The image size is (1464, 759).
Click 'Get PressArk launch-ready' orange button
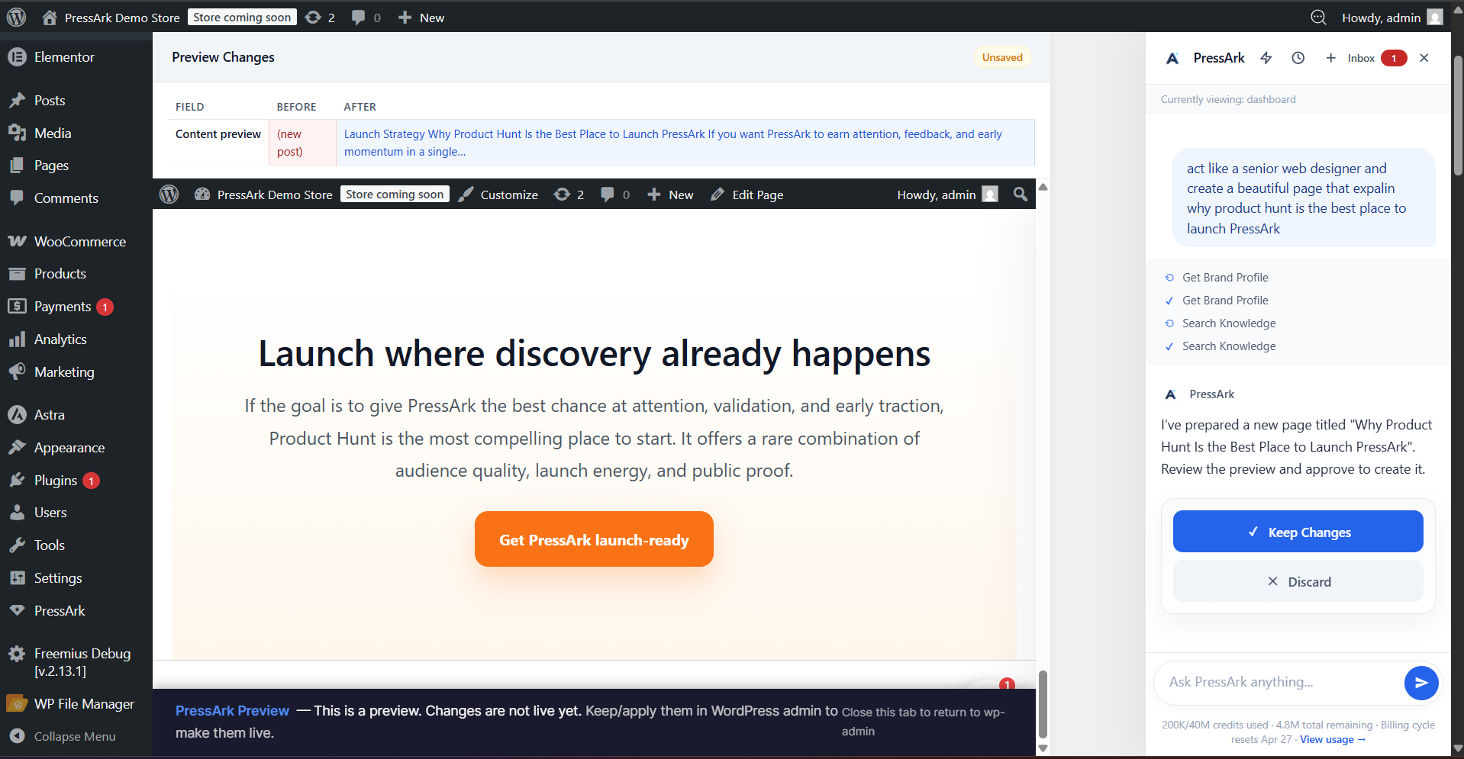pyautogui.click(x=594, y=539)
